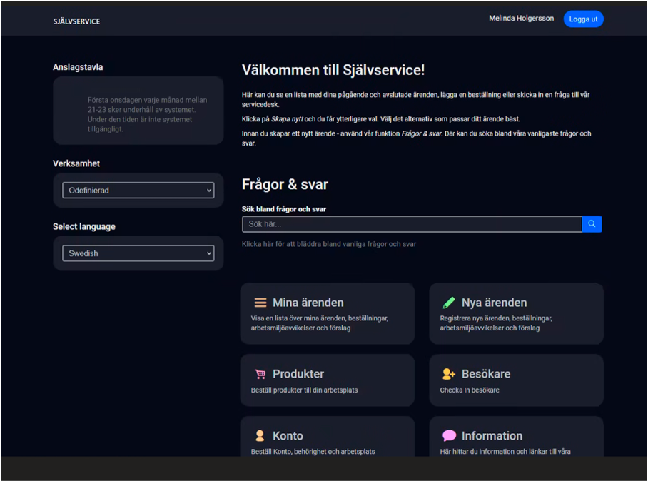This screenshot has width=648, height=481.
Task: Open the Verksamhet dropdown showing Odefinierad
Action: coord(138,191)
